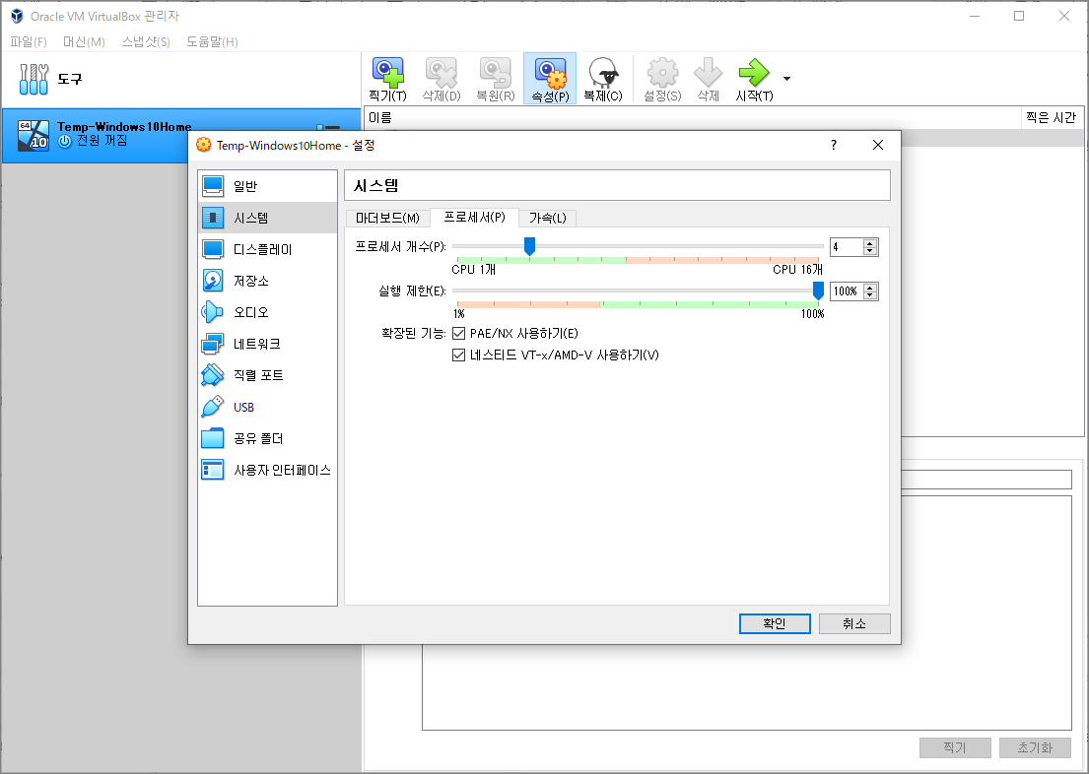Toggle the nested VT-x/AMD-V checkbox
This screenshot has width=1089, height=774.
(458, 355)
